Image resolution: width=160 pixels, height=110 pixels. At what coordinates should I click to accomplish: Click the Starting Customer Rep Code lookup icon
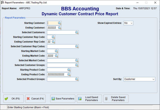[x=53, y=37]
